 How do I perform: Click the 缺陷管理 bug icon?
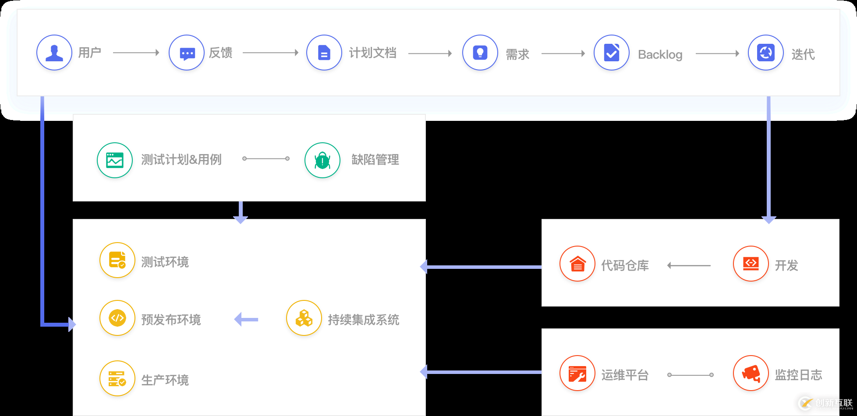coord(322,160)
